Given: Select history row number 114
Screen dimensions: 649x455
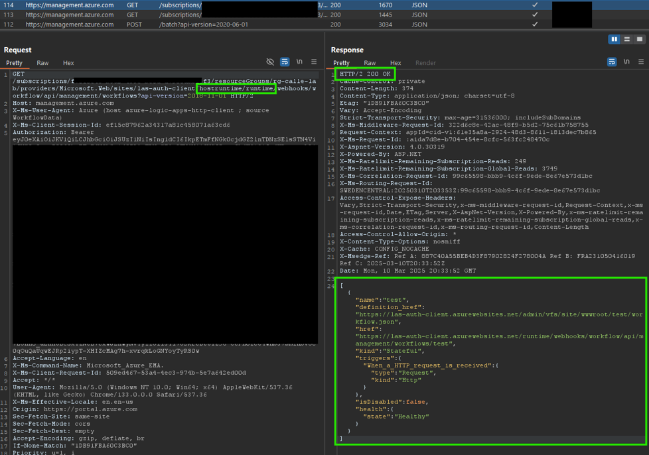Looking at the screenshot, I should coord(324,5).
